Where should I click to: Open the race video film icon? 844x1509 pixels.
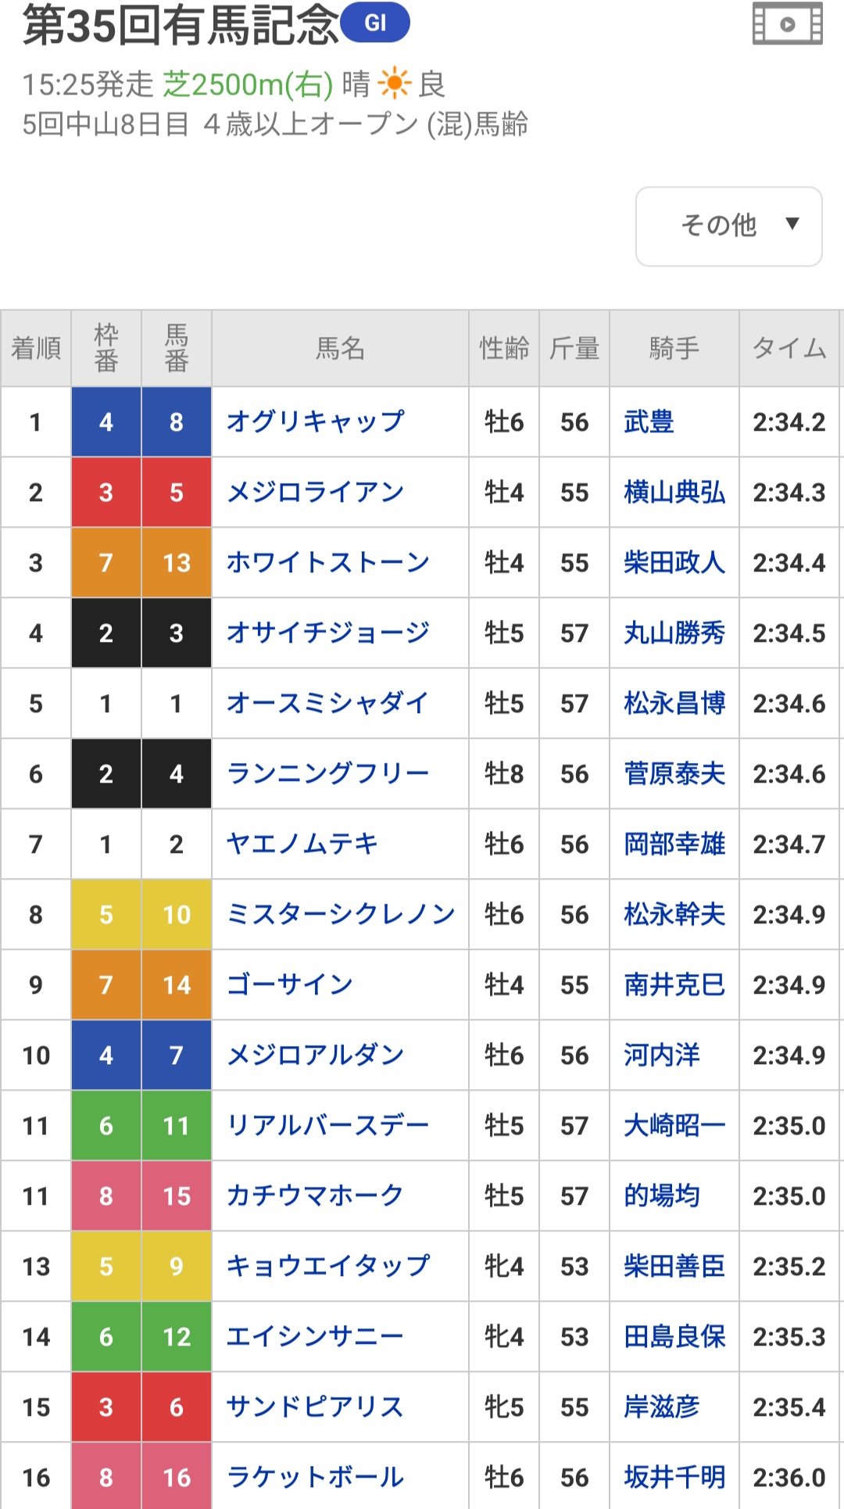(x=787, y=24)
